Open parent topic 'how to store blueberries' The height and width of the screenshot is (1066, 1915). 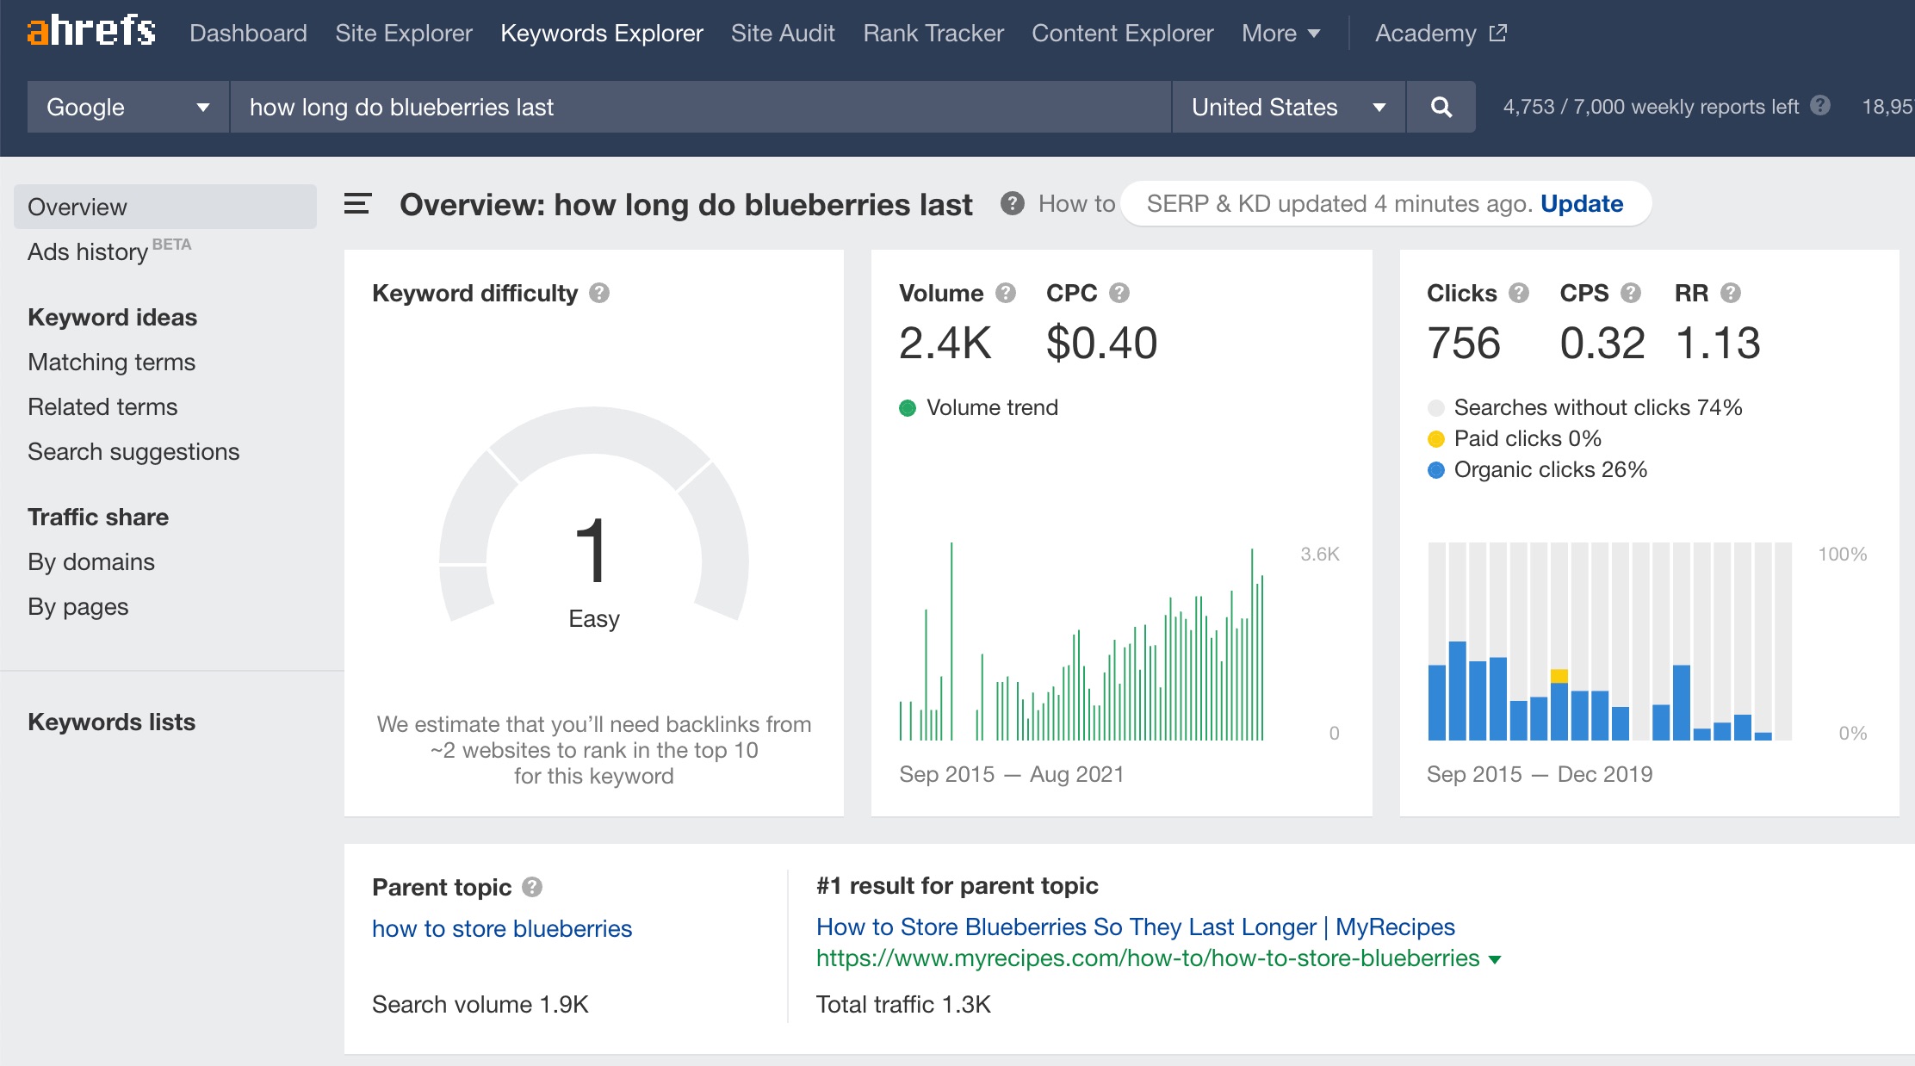coord(502,928)
